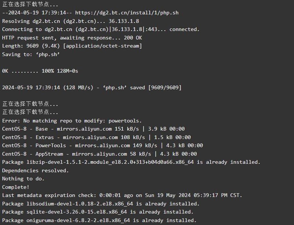294x225 pixels.
Task: Click the CentOS-8 - Base mirror line
Action: 93,129
